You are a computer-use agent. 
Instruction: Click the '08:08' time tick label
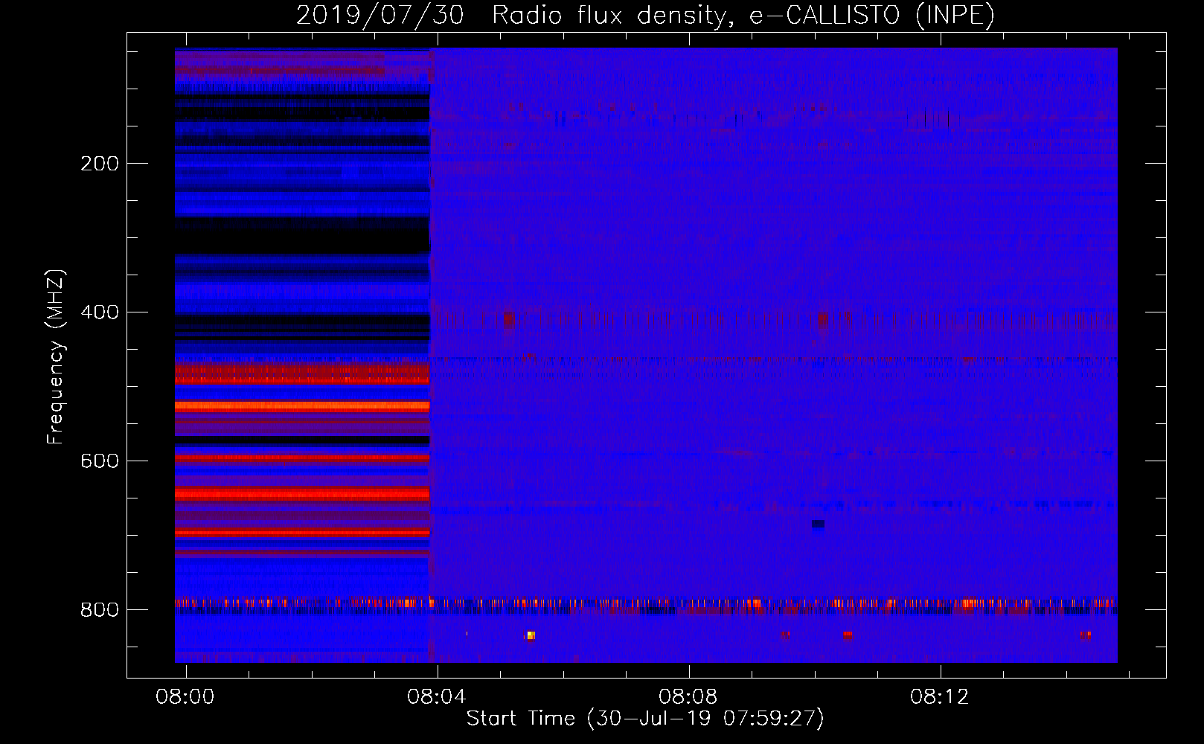pyautogui.click(x=688, y=697)
